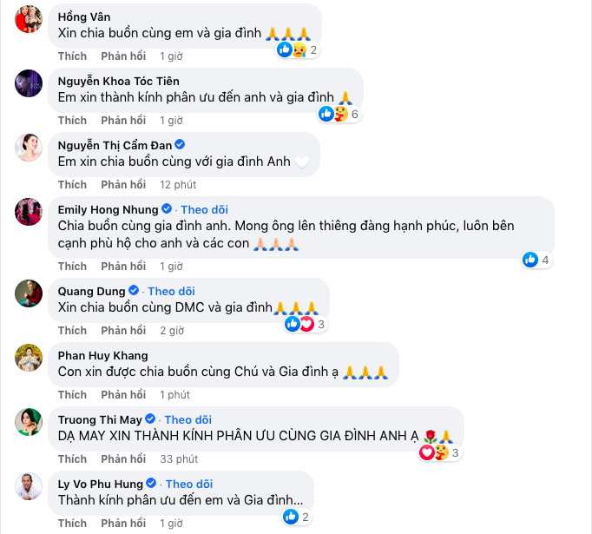View reaction icons on Truong Thi May's comment
The height and width of the screenshot is (534, 592).
433,452
